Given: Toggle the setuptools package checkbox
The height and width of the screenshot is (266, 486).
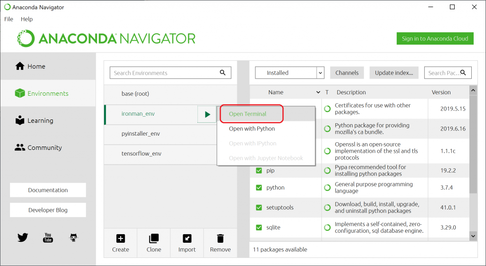Looking at the screenshot, I should coord(259,208).
